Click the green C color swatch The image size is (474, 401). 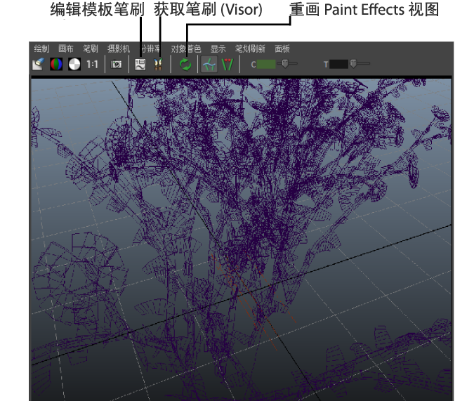tap(267, 64)
